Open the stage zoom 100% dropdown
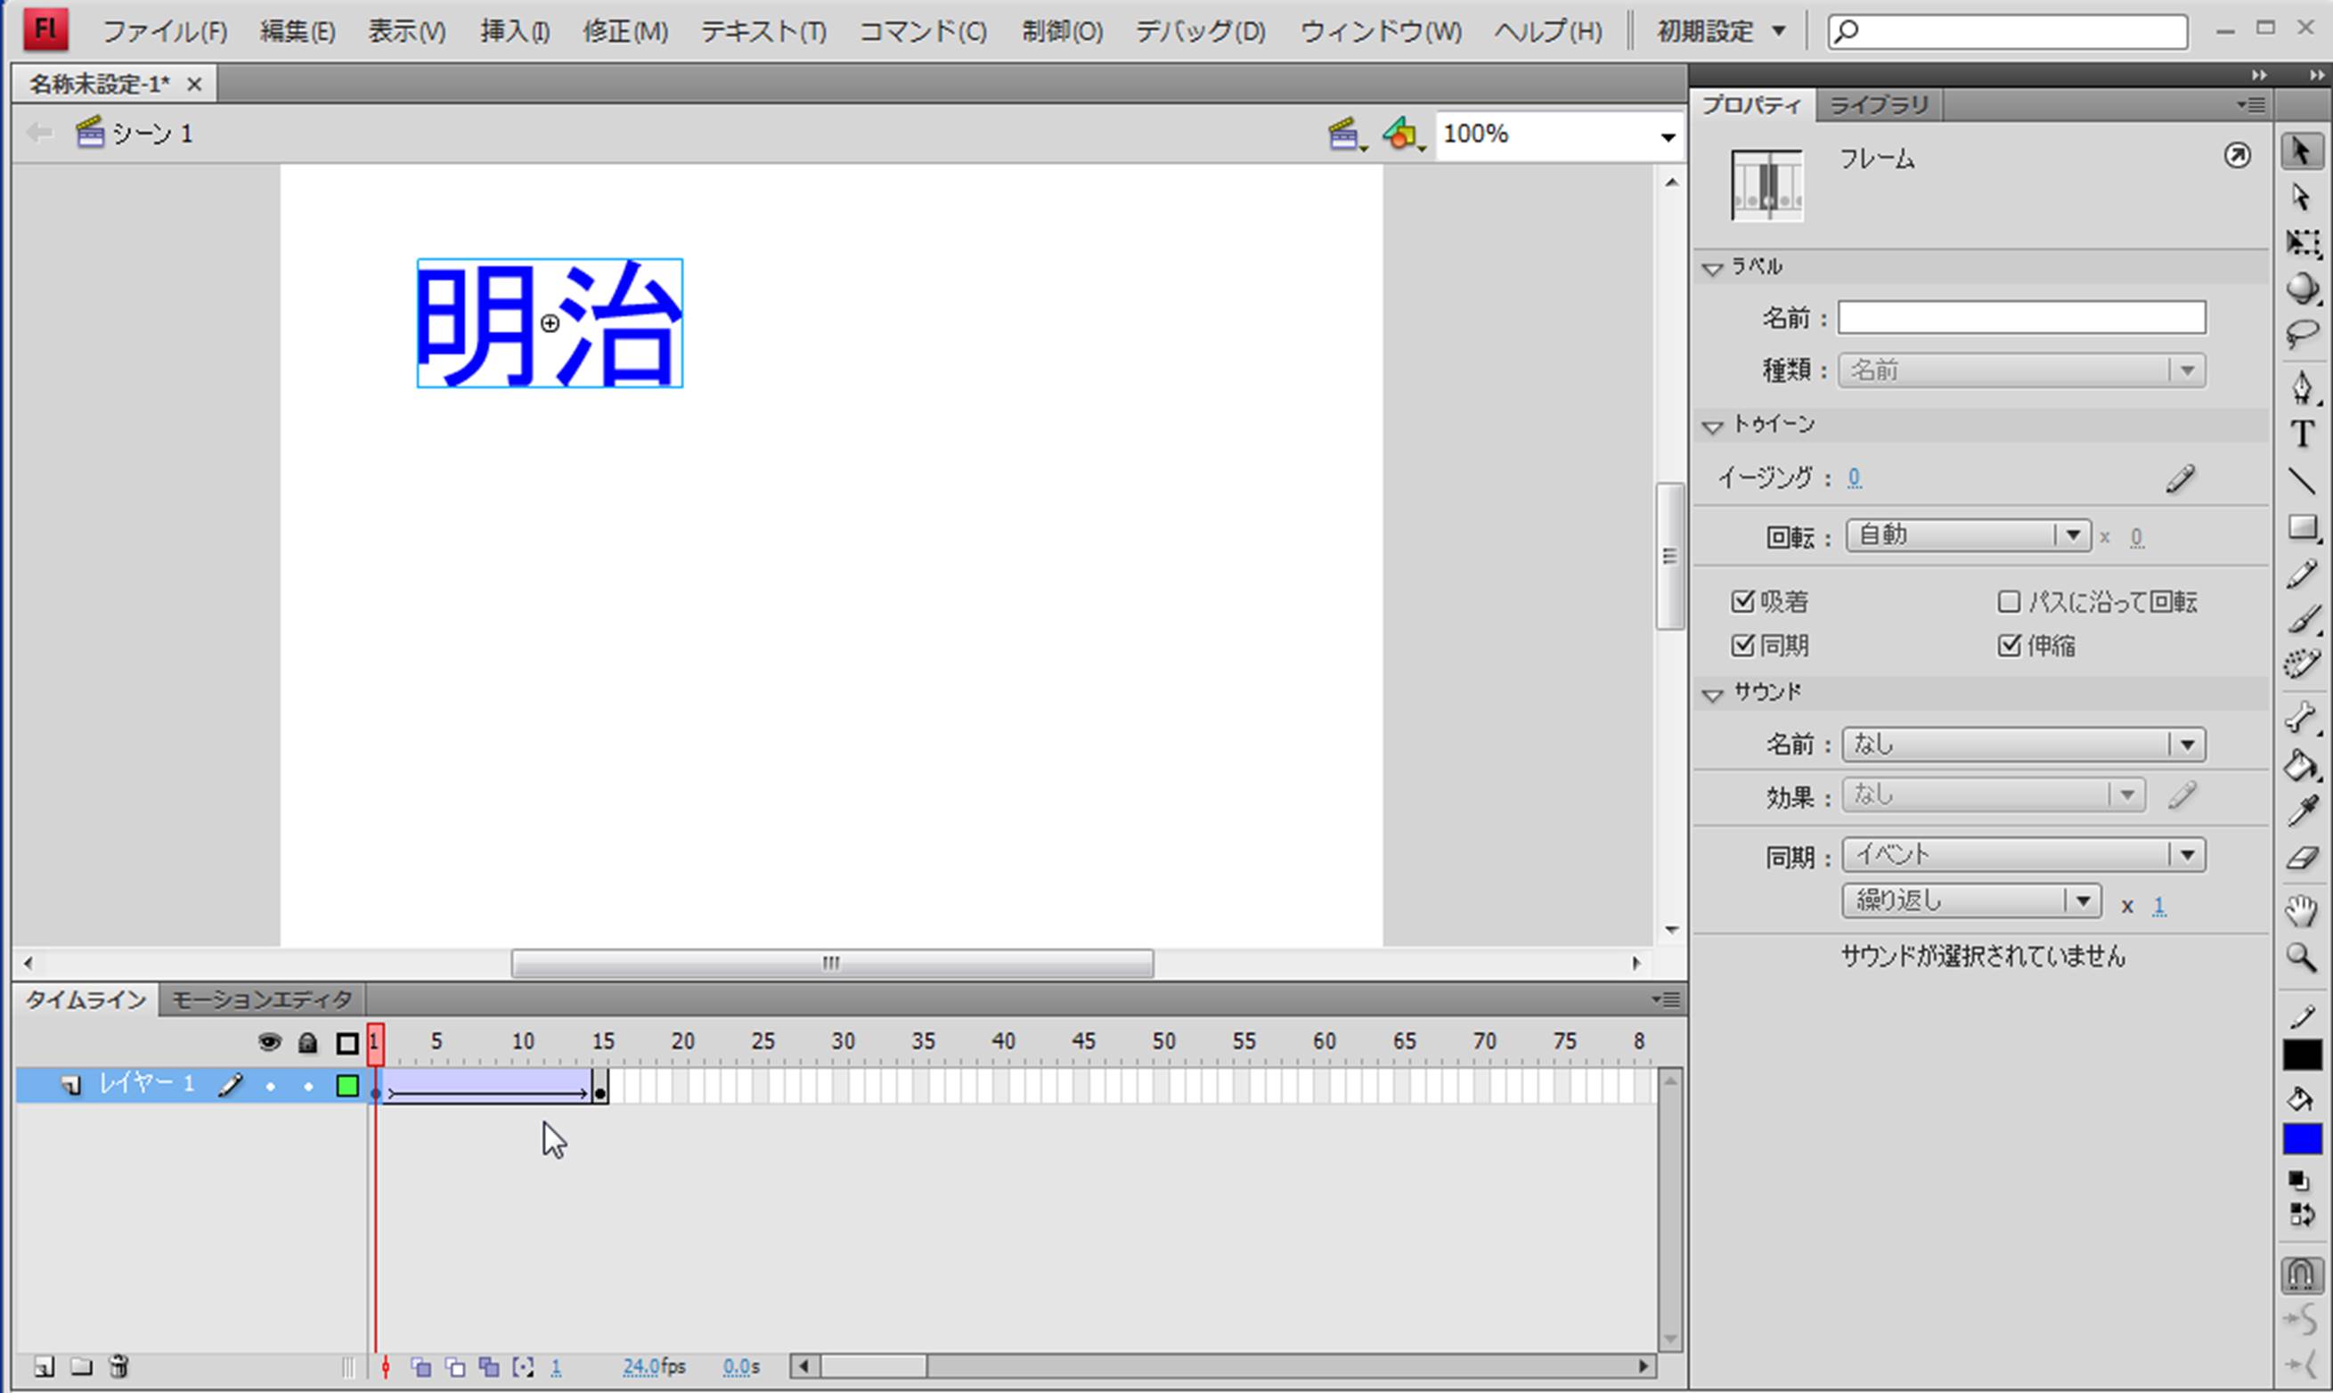This screenshot has height=1393, width=2333. (x=1668, y=137)
